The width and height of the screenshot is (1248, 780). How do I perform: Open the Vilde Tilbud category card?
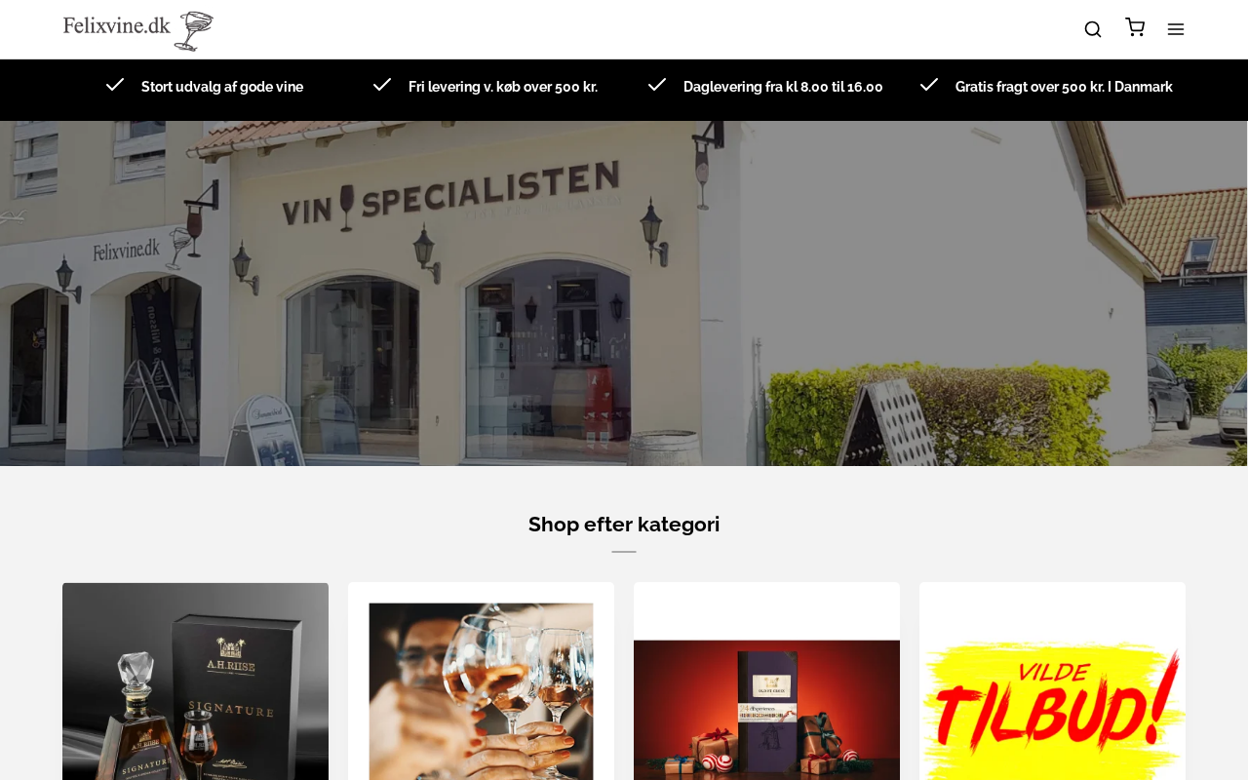(x=1052, y=682)
